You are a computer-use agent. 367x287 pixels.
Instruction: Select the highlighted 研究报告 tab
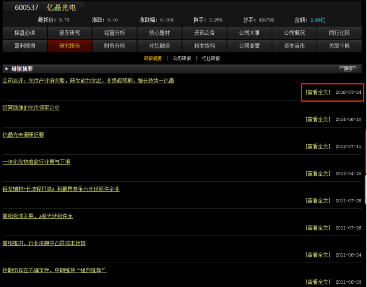click(x=70, y=46)
